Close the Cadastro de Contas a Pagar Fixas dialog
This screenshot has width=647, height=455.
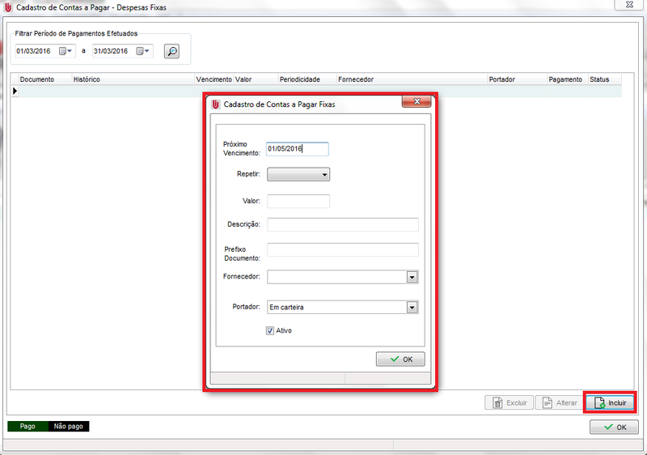pos(416,103)
